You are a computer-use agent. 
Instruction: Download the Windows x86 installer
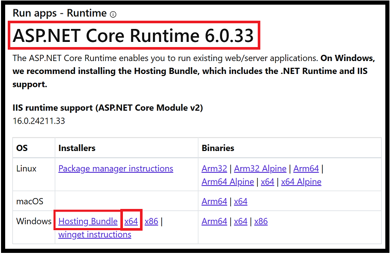click(151, 221)
